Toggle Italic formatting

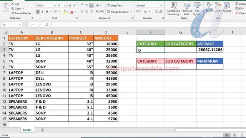pyautogui.click(x=42, y=12)
